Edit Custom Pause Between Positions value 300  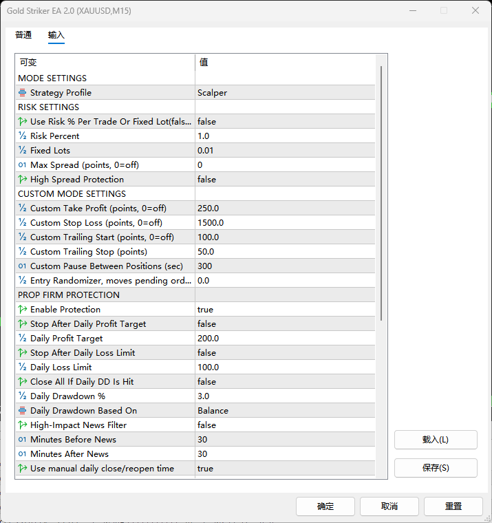point(285,266)
